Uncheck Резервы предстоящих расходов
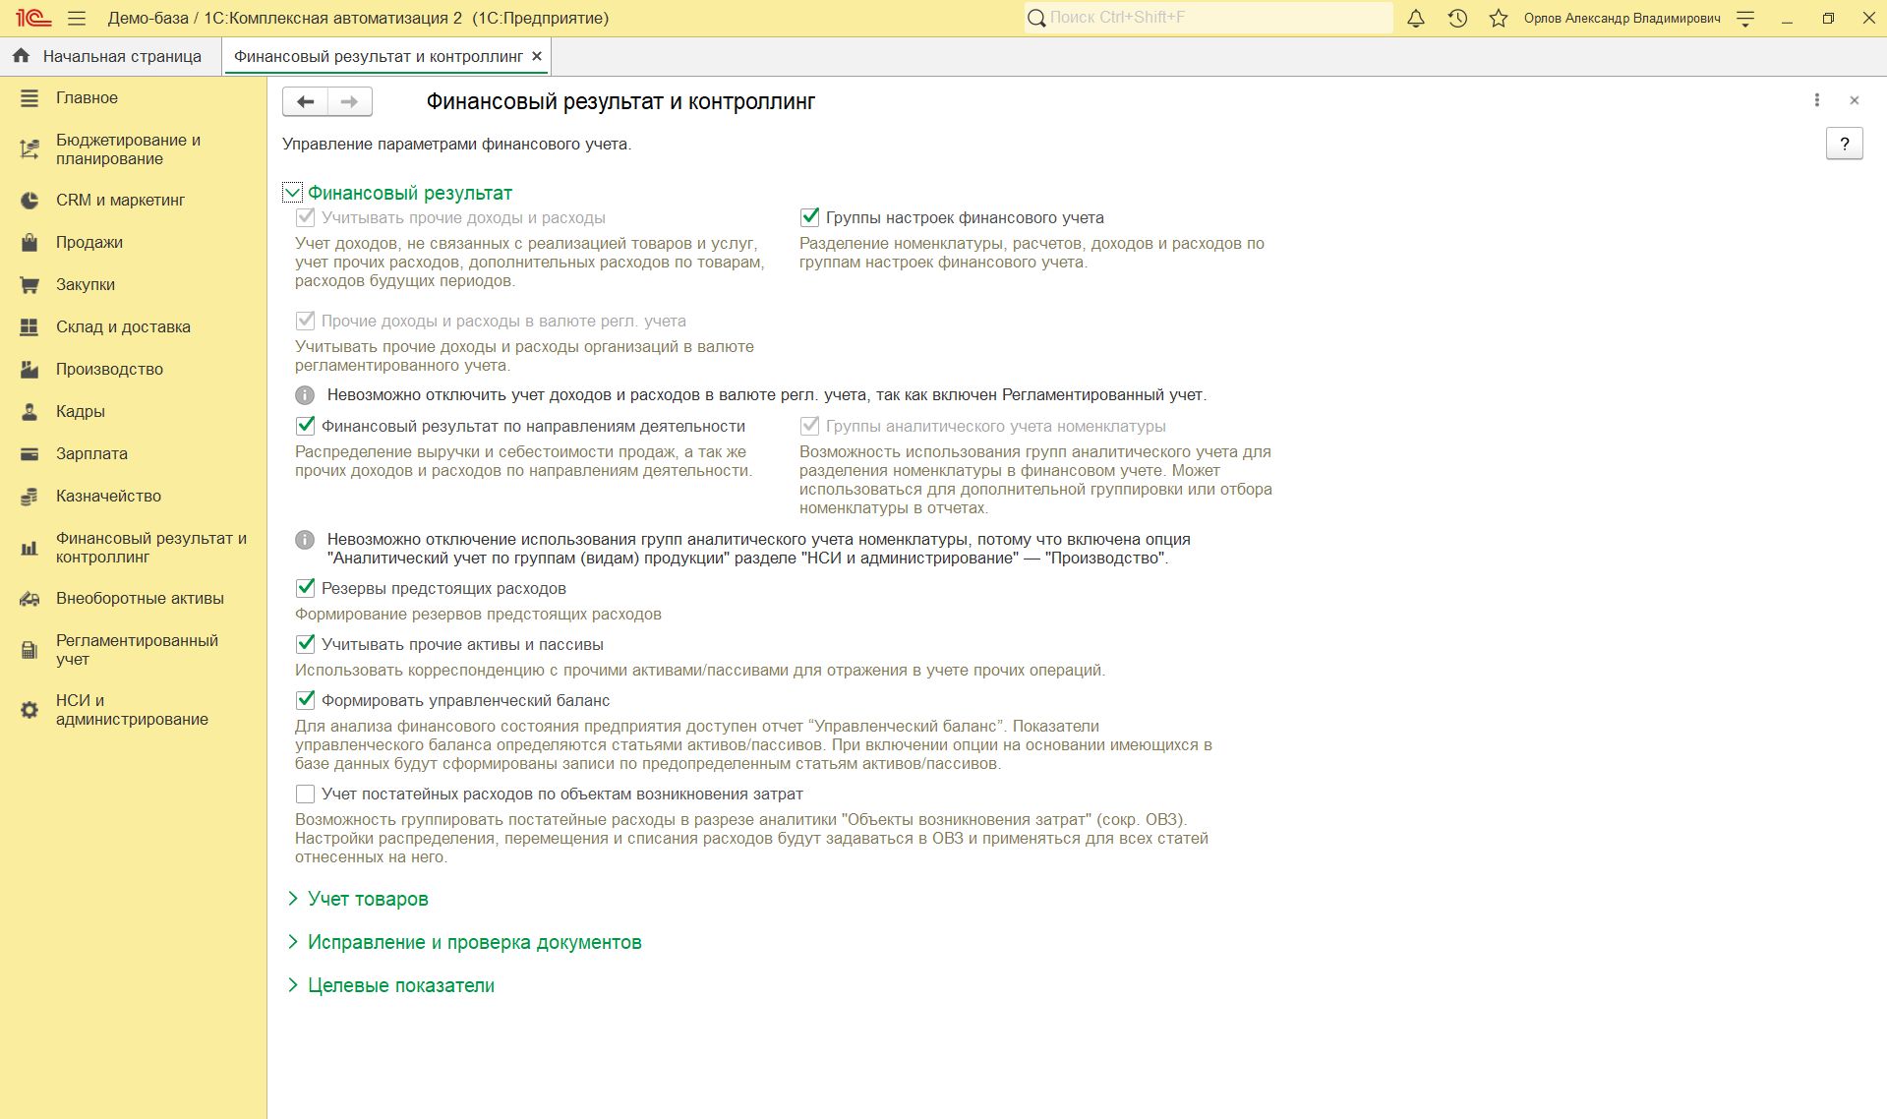Image resolution: width=1887 pixels, height=1119 pixels. (x=306, y=588)
